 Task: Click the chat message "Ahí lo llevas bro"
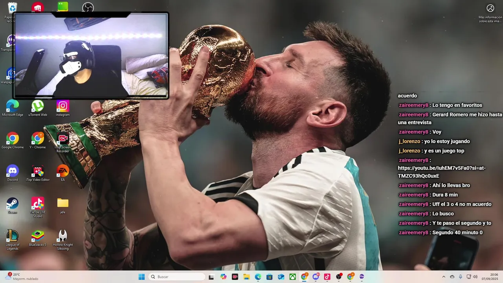tap(451, 185)
